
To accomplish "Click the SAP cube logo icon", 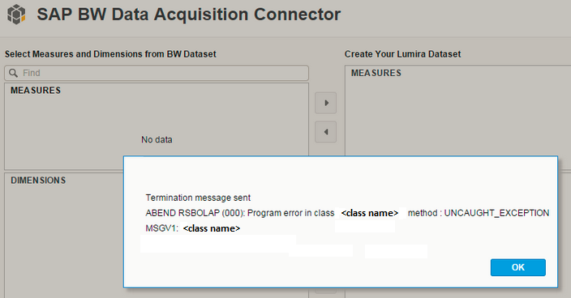I will (16, 15).
